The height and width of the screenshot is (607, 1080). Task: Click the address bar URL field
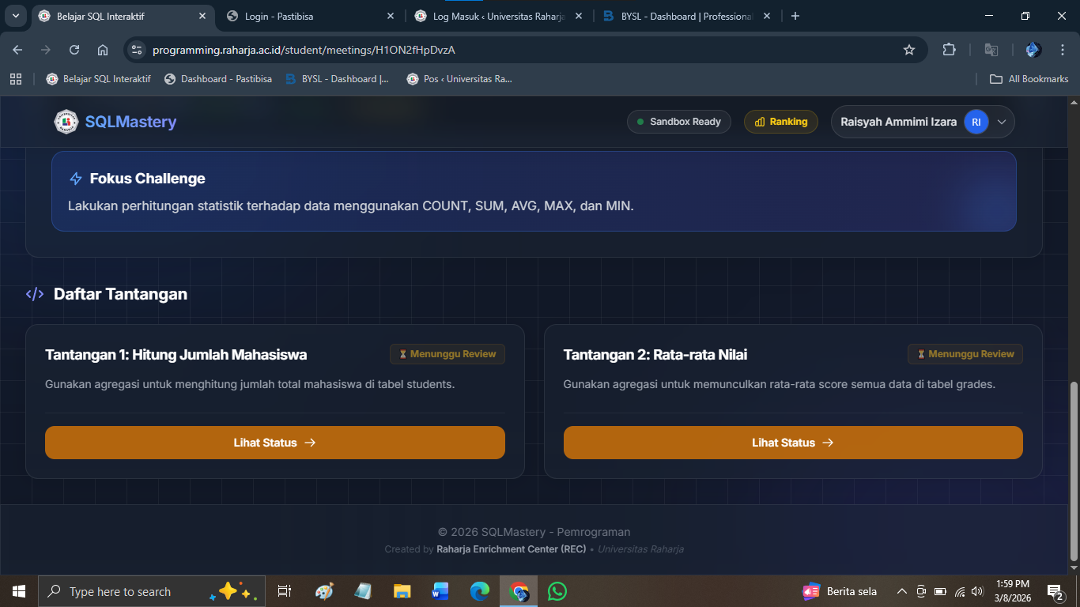click(514, 50)
